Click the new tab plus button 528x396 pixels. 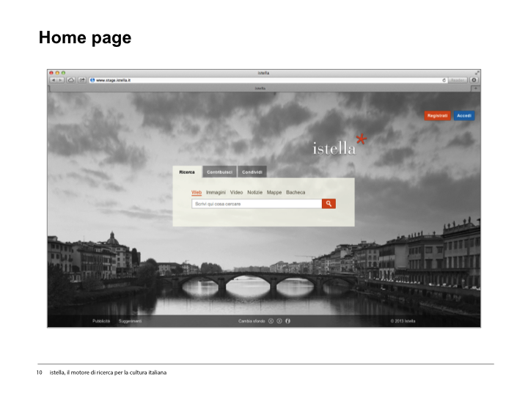(x=475, y=88)
